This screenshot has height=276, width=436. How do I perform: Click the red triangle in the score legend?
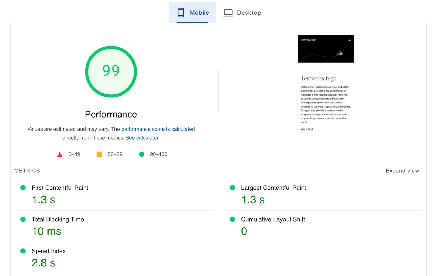[x=60, y=154]
